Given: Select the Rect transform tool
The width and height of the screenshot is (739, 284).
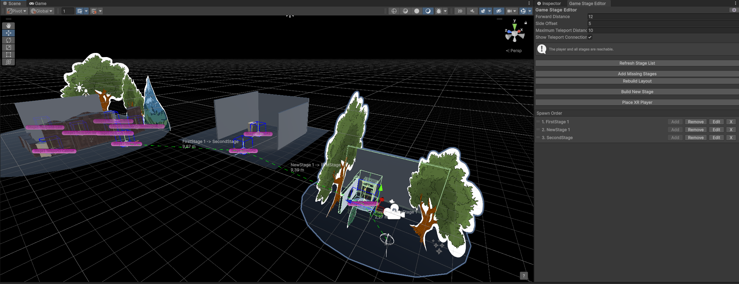Looking at the screenshot, I should (9, 55).
